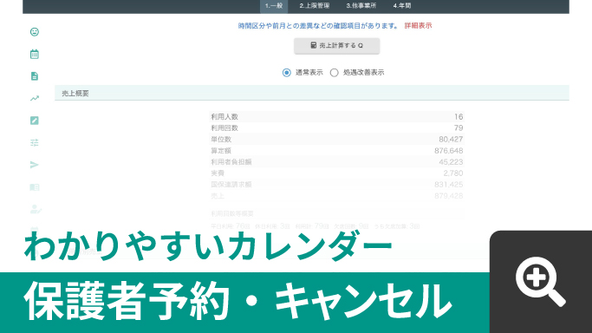The height and width of the screenshot is (333, 592).
Task: Click the 算定額 row label
Action: 221,151
